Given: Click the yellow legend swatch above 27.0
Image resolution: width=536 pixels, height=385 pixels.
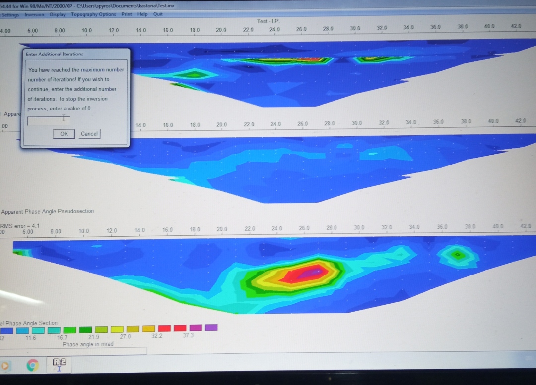Looking at the screenshot, I should tap(117, 329).
